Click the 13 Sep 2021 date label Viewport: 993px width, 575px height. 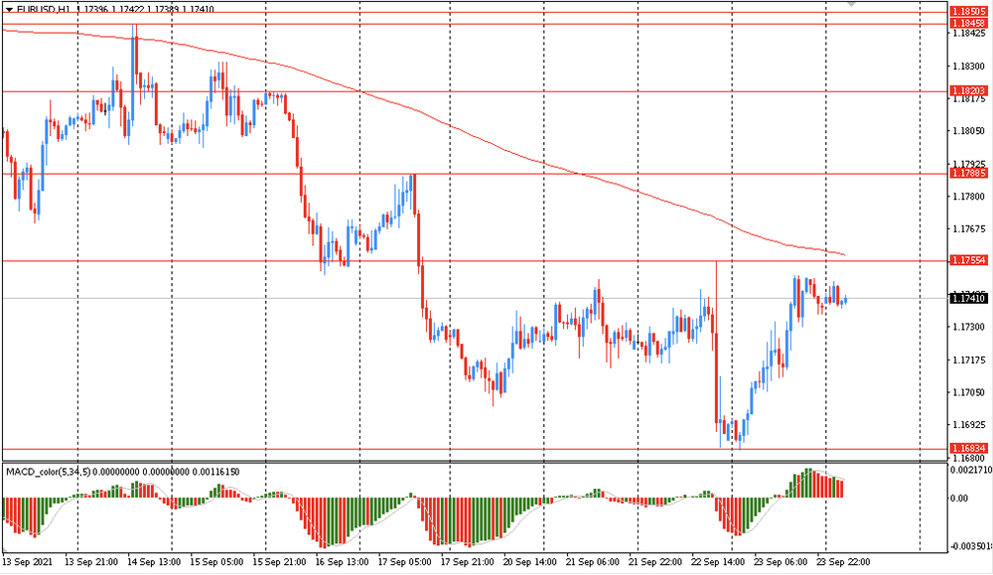[x=27, y=562]
